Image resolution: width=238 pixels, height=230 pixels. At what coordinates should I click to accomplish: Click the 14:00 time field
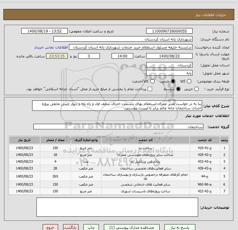(x=122, y=56)
